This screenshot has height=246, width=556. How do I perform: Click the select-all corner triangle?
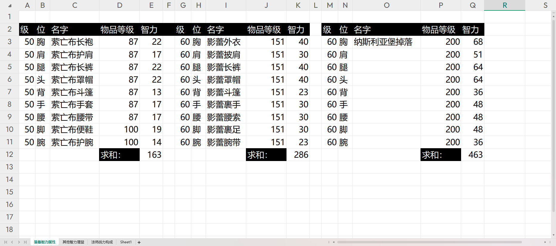(x=10, y=5)
